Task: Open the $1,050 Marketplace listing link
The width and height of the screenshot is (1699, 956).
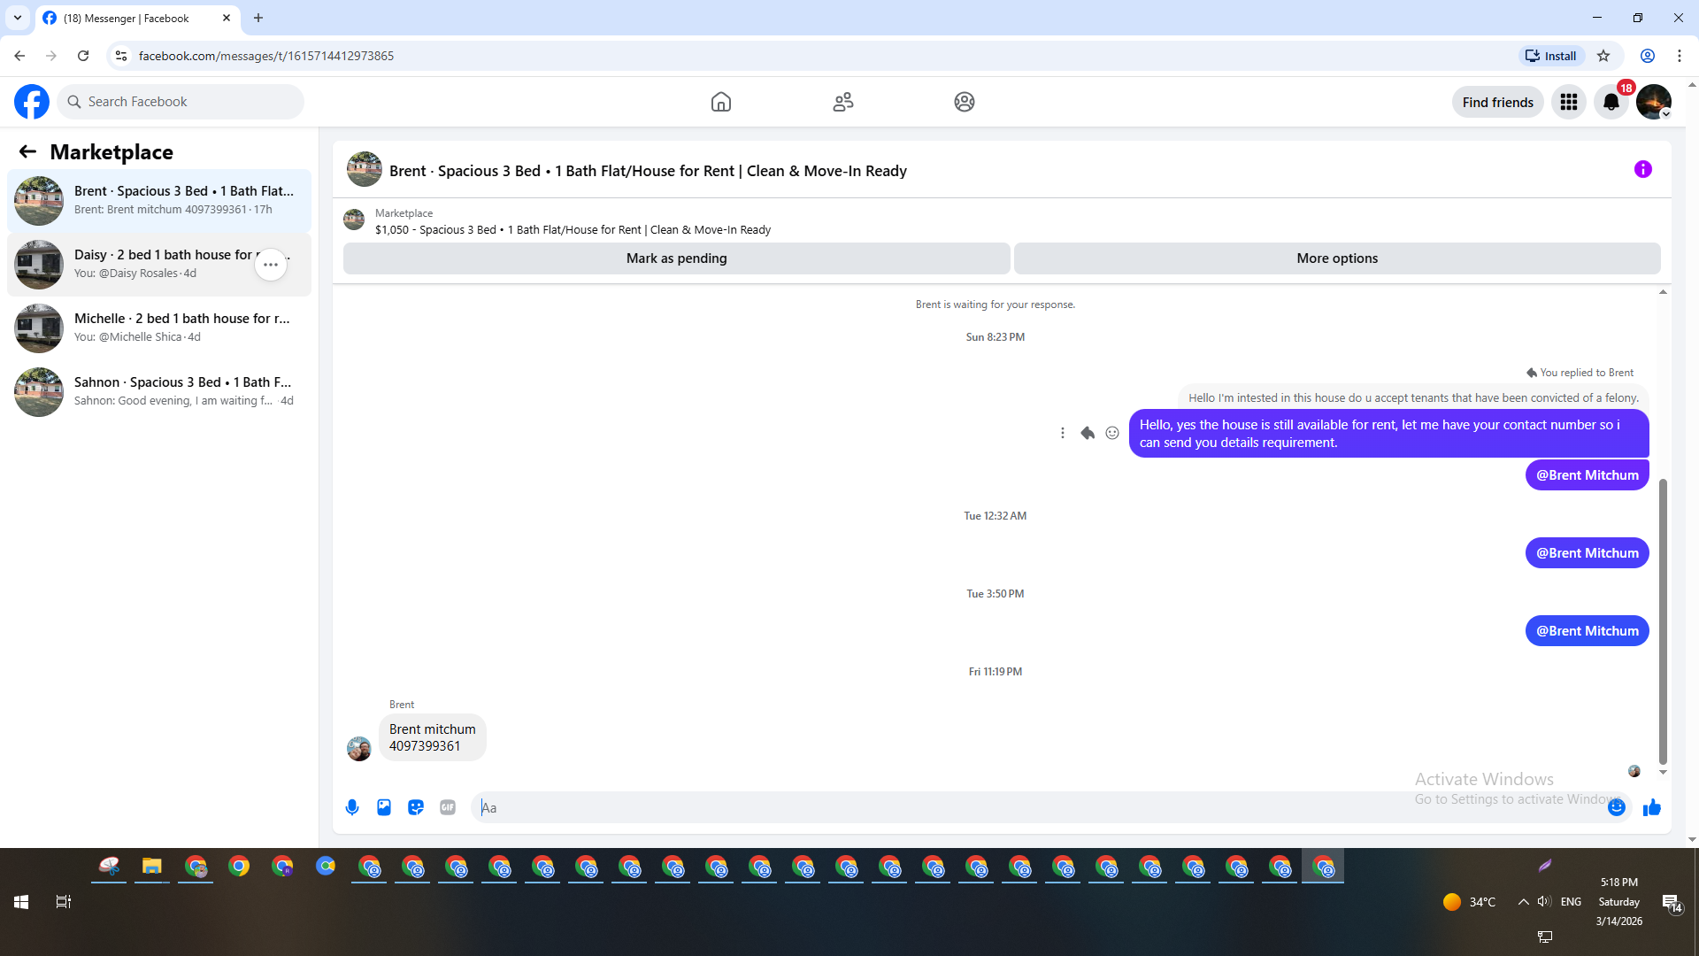Action: tap(573, 230)
